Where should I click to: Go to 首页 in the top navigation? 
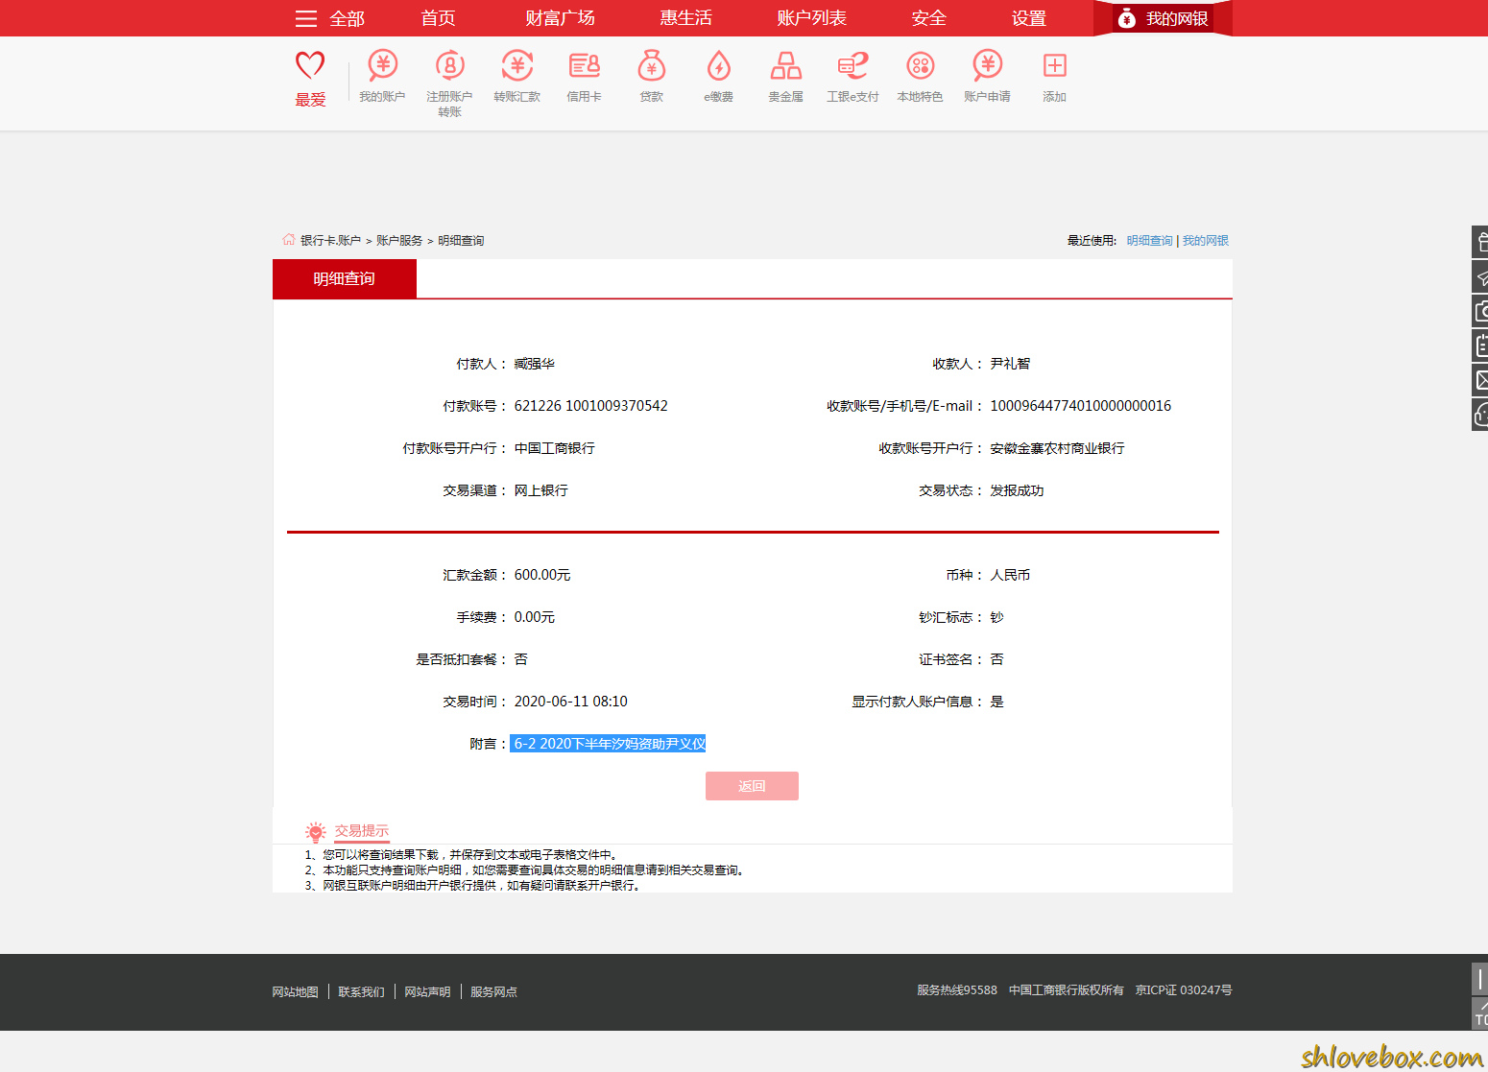click(x=438, y=18)
